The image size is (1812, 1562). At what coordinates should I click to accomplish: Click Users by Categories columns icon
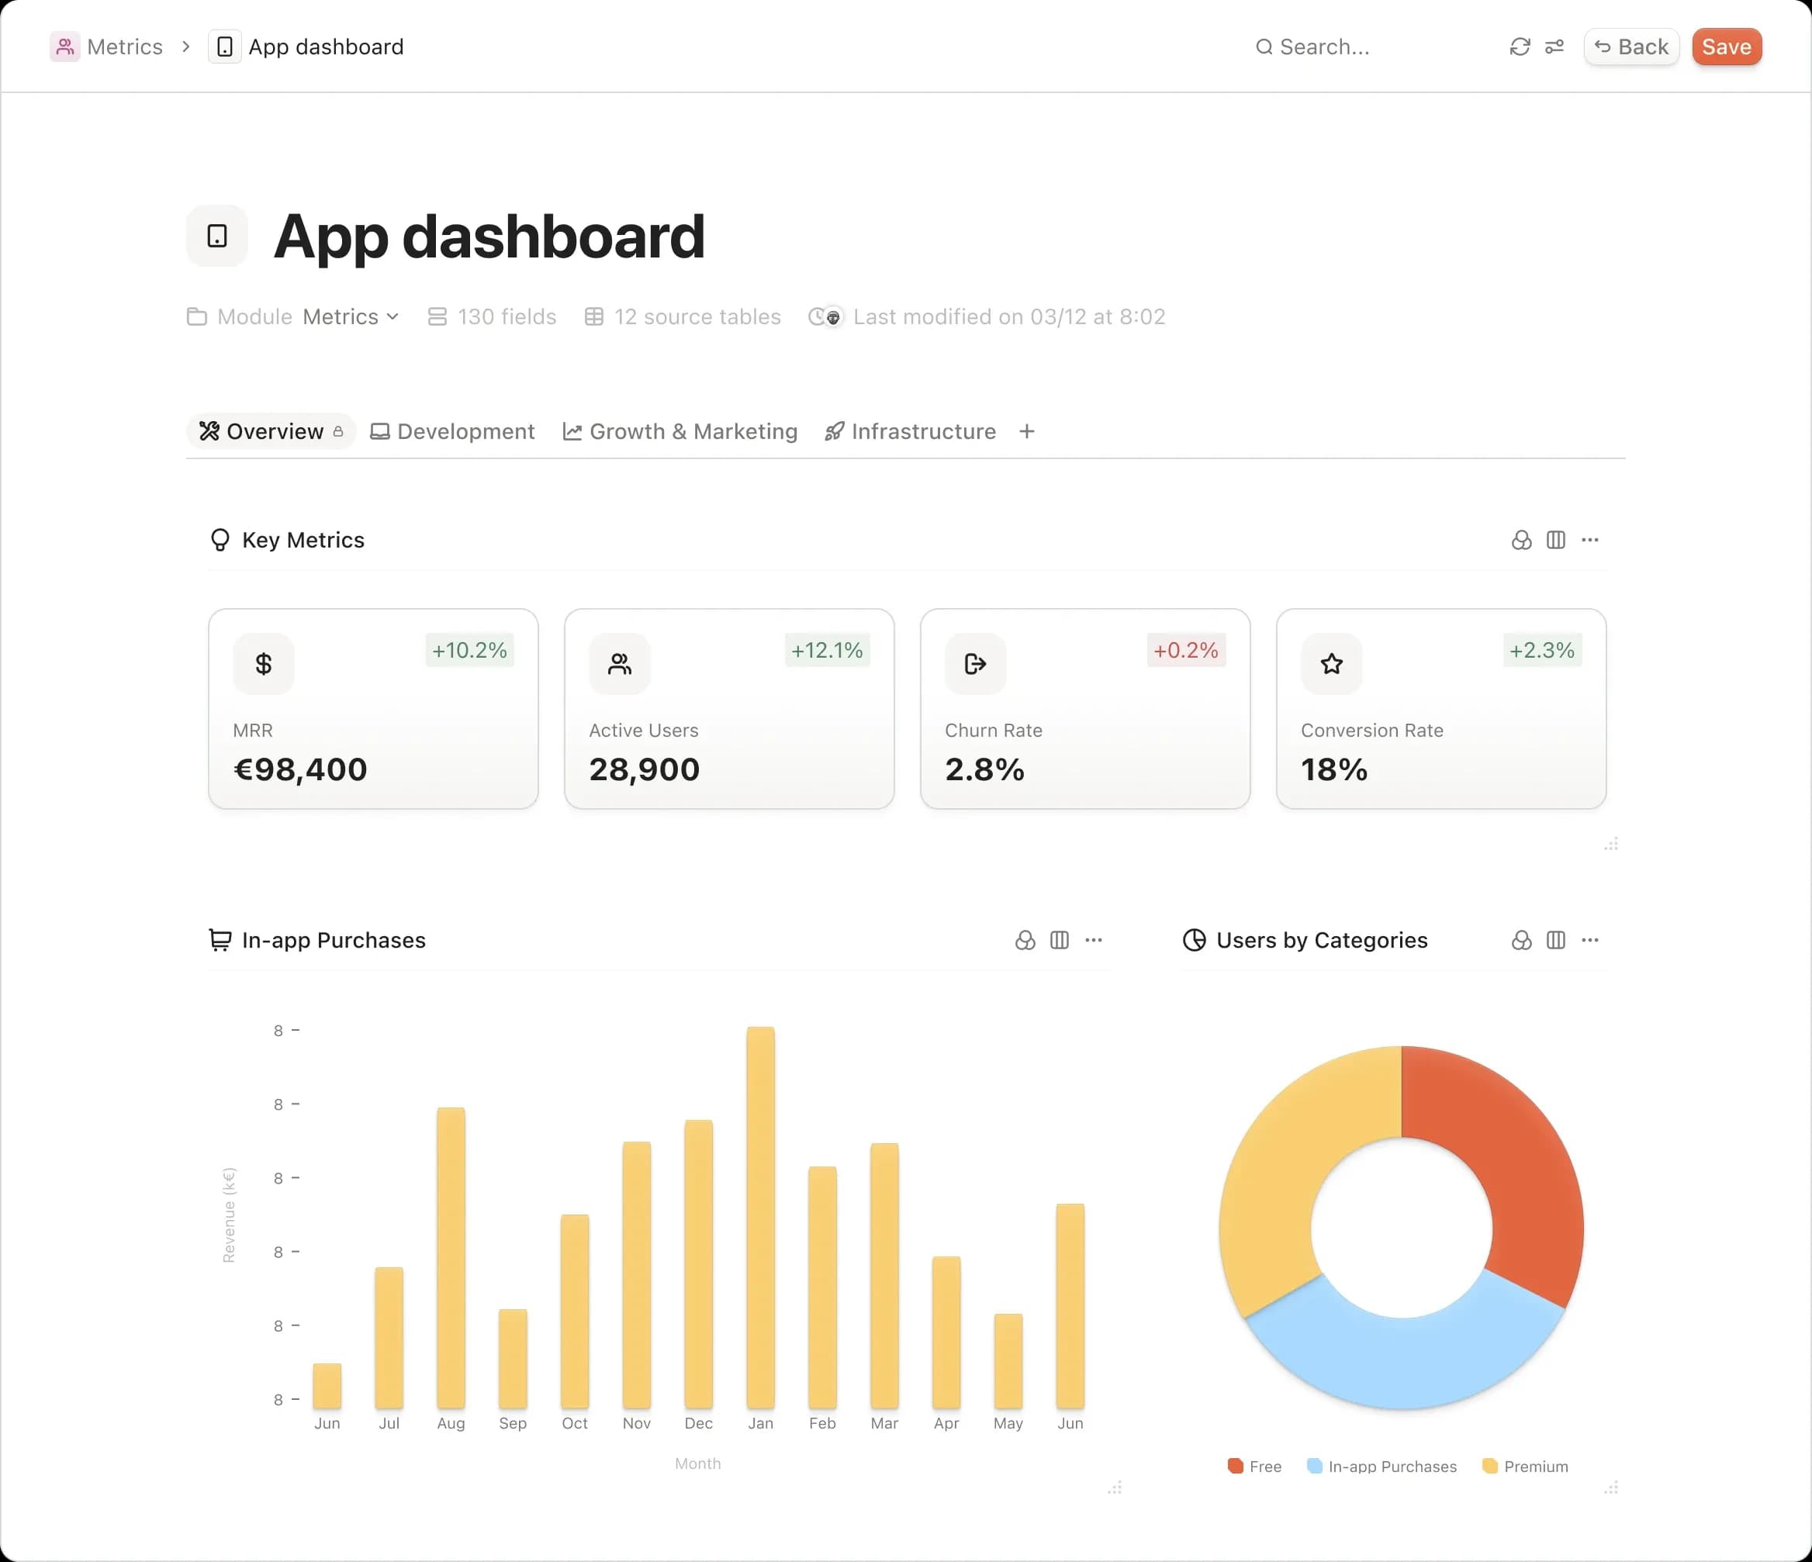tap(1555, 940)
